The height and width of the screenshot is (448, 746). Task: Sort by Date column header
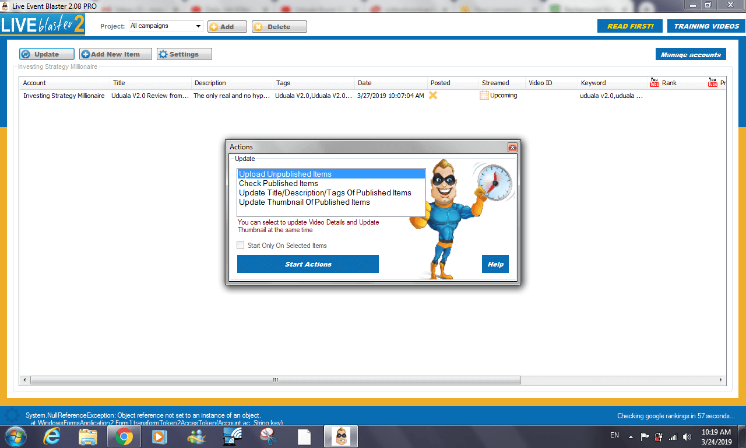(391, 83)
